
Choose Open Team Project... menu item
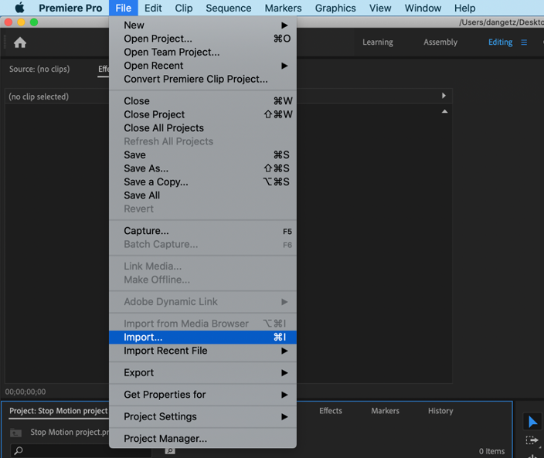tap(202, 53)
